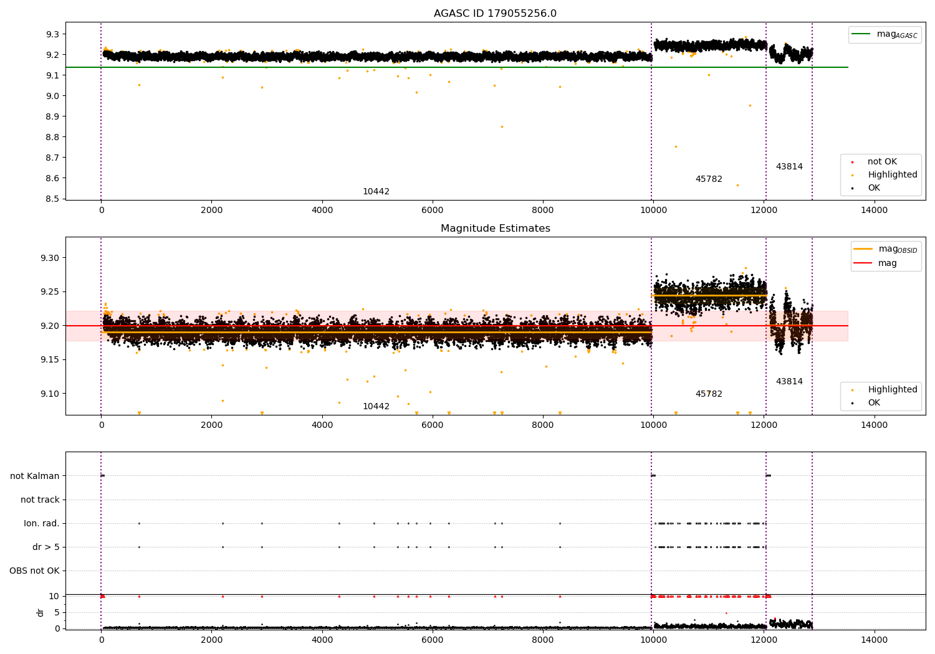
Task: Click 'Highlighted' legend entry in AGASC ID plot
Action: [x=893, y=175]
